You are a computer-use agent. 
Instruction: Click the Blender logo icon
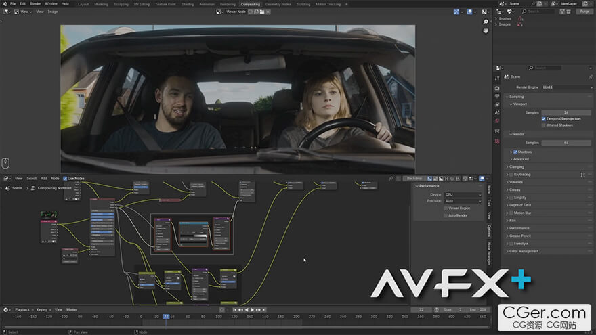click(5, 4)
